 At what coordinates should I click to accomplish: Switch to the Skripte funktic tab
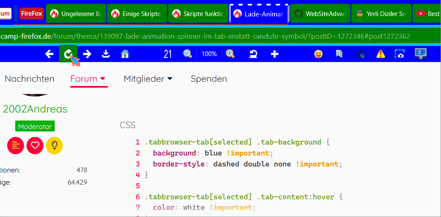click(198, 13)
